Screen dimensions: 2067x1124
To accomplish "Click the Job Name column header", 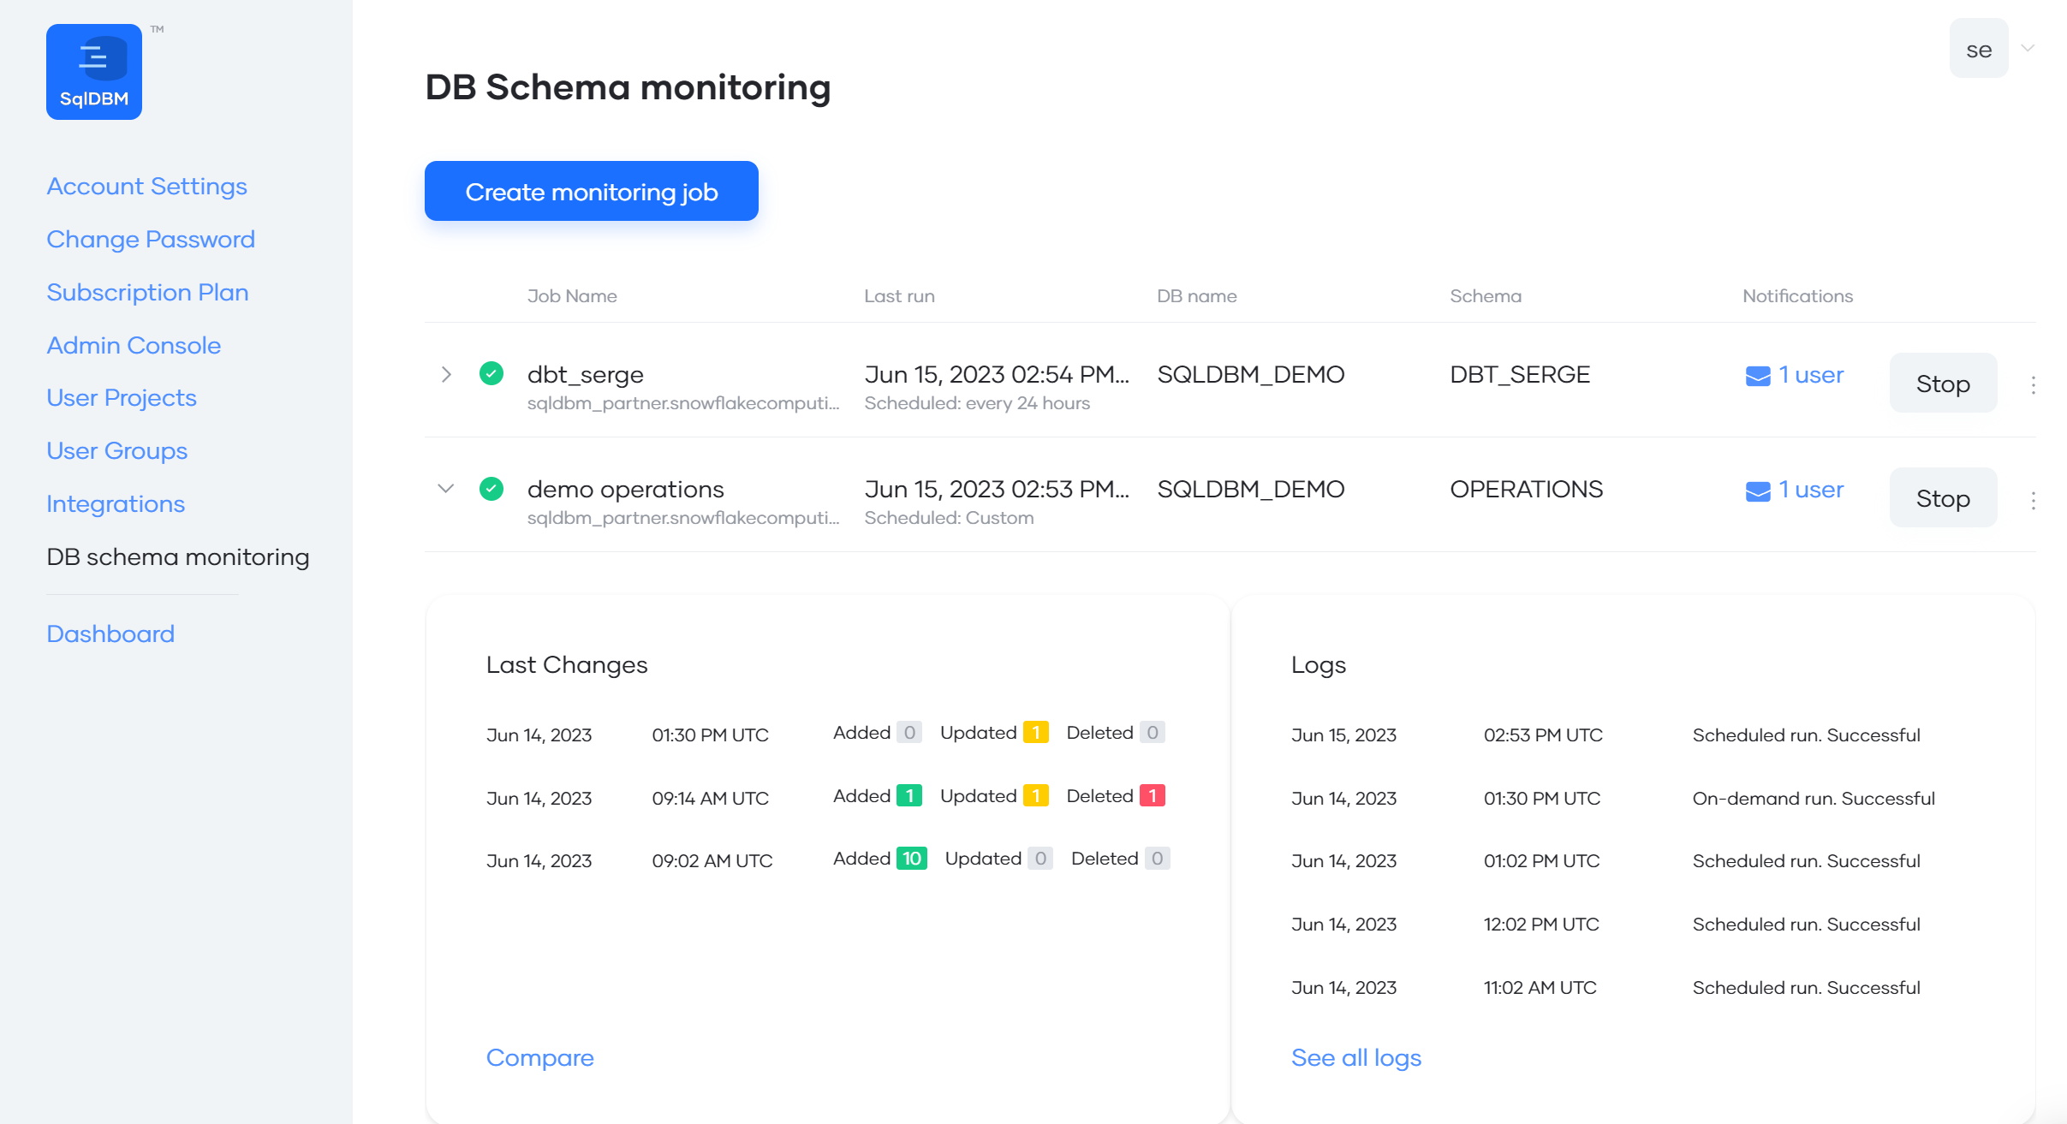I will 572,295.
